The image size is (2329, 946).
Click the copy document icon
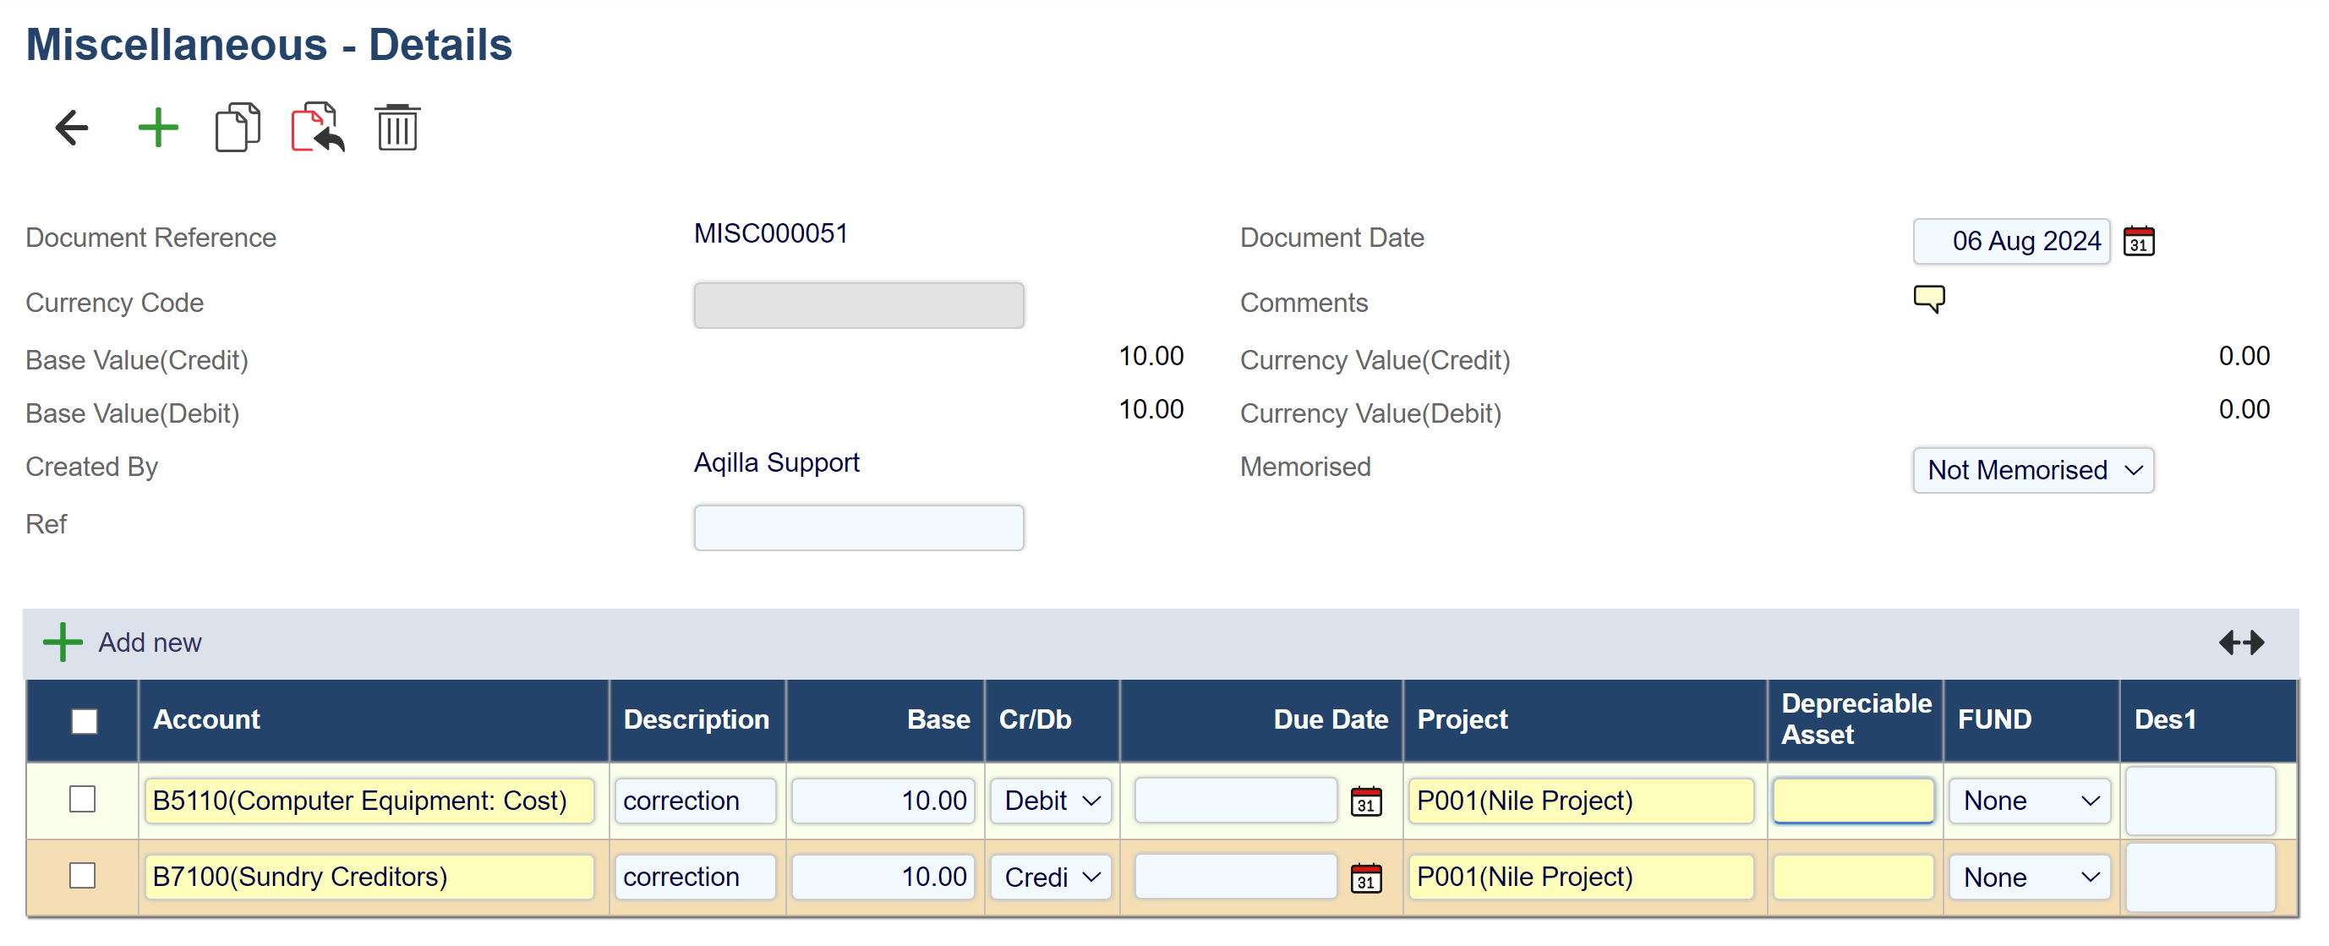[x=238, y=128]
